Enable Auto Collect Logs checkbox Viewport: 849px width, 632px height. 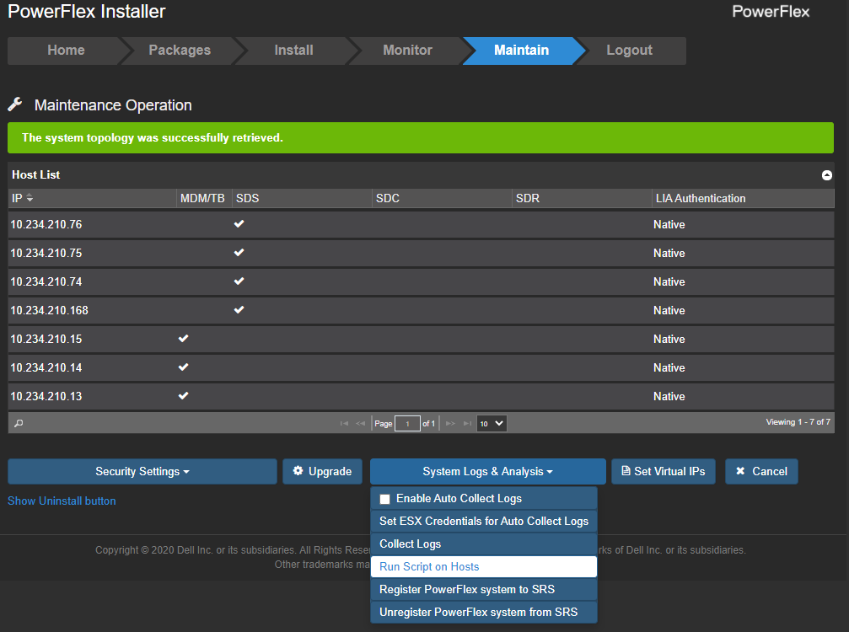point(385,499)
